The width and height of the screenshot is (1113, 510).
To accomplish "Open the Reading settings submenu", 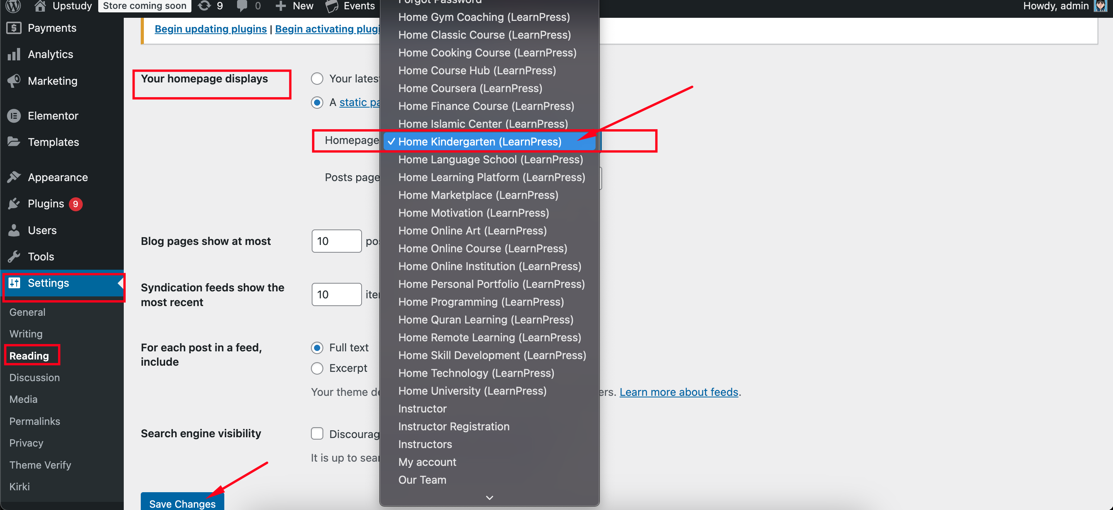I will (x=29, y=356).
